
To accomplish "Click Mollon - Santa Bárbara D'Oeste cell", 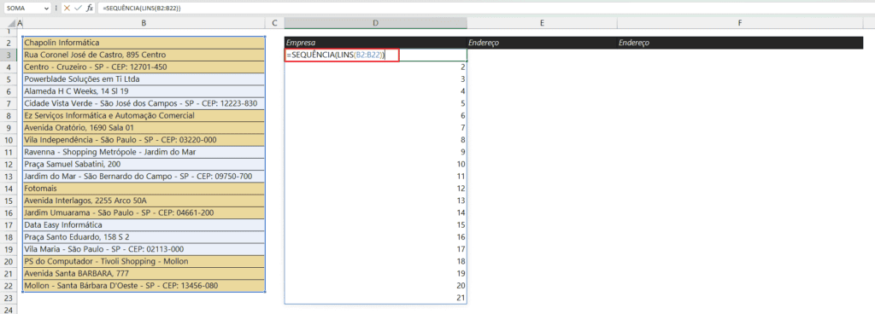I will pyautogui.click(x=144, y=286).
